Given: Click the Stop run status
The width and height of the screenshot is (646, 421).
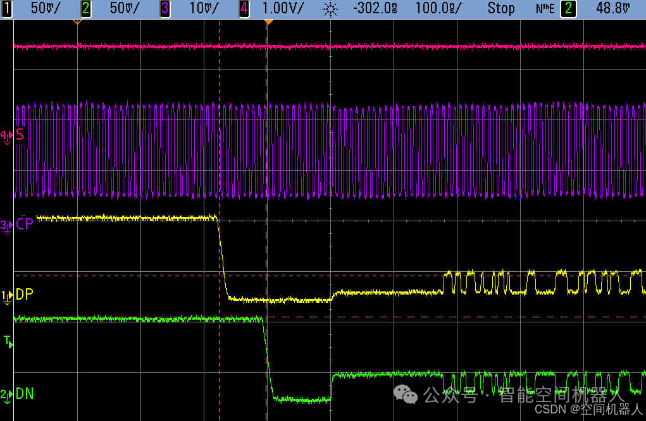Looking at the screenshot, I should pyautogui.click(x=501, y=8).
